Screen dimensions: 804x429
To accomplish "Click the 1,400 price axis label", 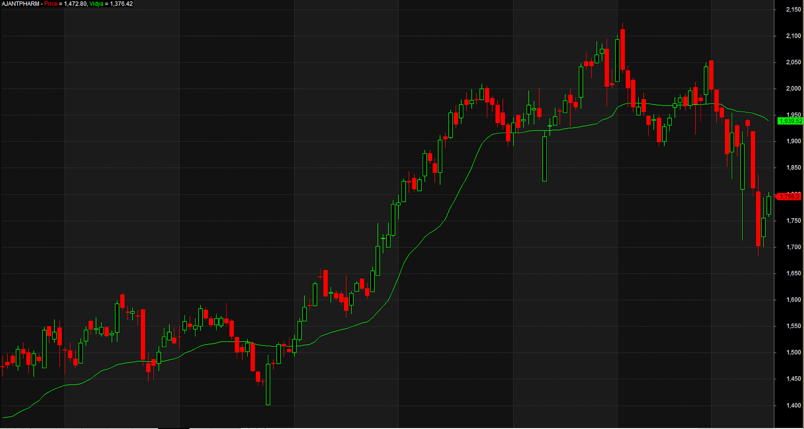I will click(793, 406).
